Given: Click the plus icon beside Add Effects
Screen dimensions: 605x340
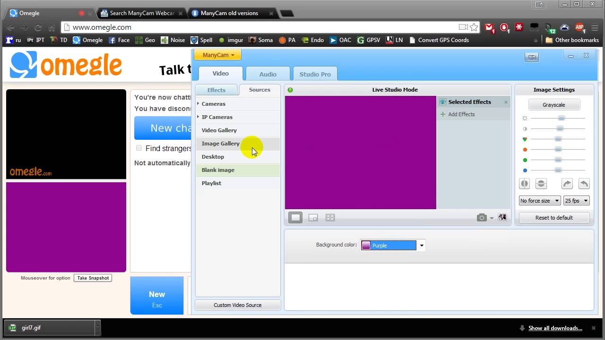Looking at the screenshot, I should (443, 114).
